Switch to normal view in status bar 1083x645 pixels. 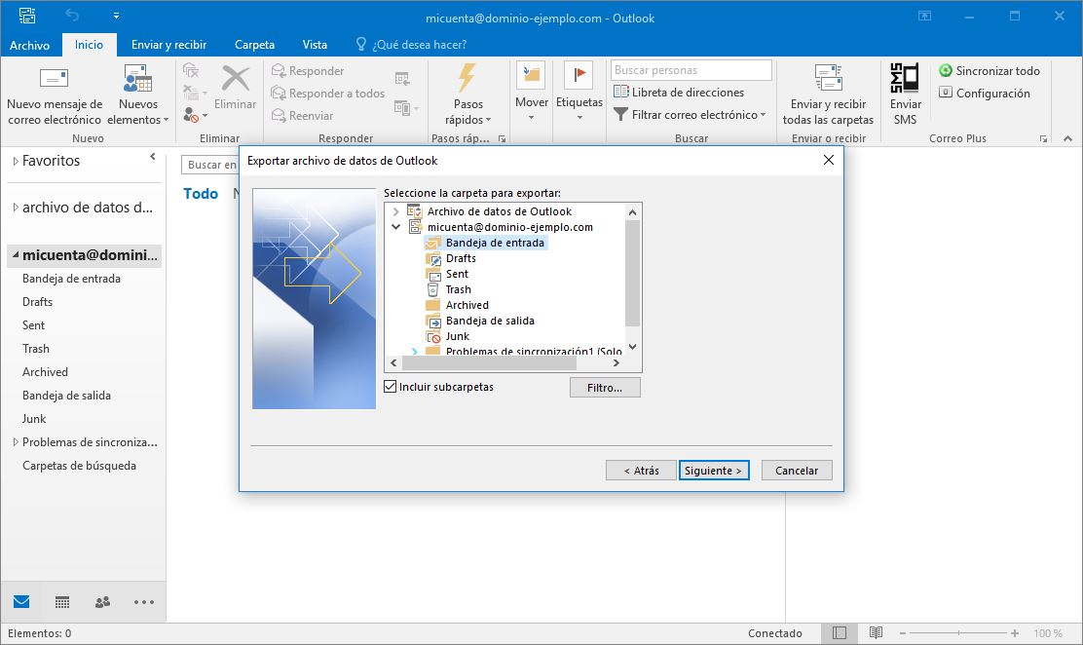click(x=840, y=632)
